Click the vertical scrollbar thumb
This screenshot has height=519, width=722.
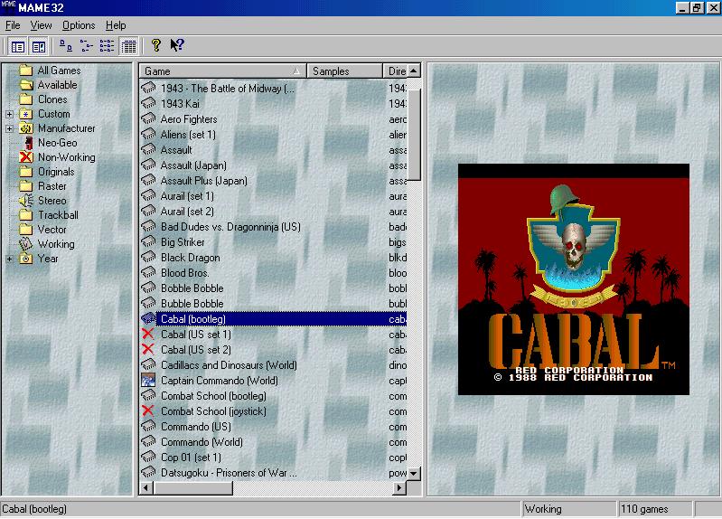point(414,135)
